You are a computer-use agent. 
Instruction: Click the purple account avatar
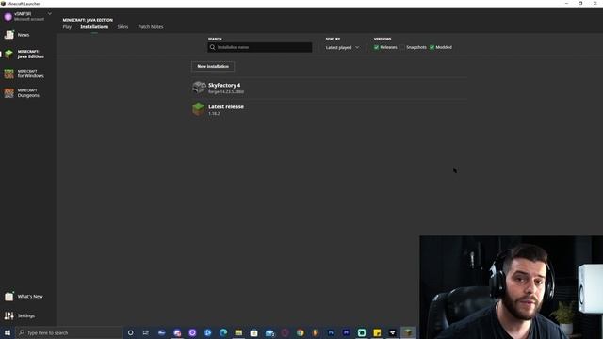click(x=8, y=17)
